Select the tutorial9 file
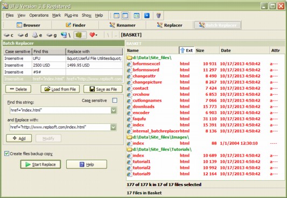The height and width of the screenshot is (198, 287). [x=205, y=174]
